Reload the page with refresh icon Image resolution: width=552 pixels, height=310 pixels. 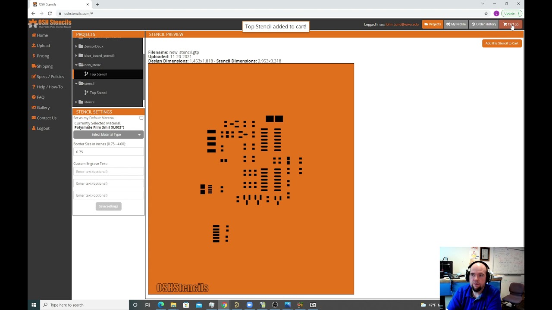50,13
